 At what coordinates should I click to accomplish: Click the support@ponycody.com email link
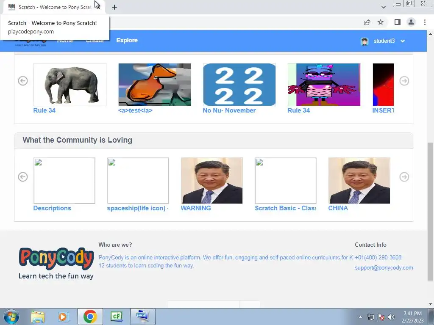pos(384,267)
